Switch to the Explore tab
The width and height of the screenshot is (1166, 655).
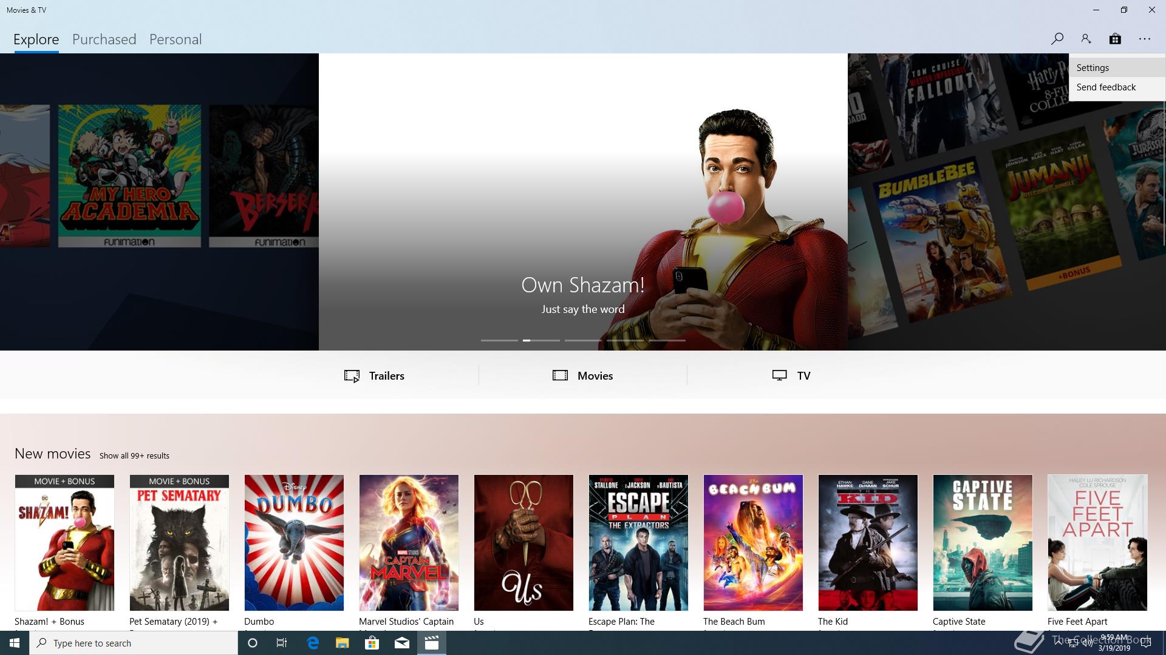click(36, 39)
